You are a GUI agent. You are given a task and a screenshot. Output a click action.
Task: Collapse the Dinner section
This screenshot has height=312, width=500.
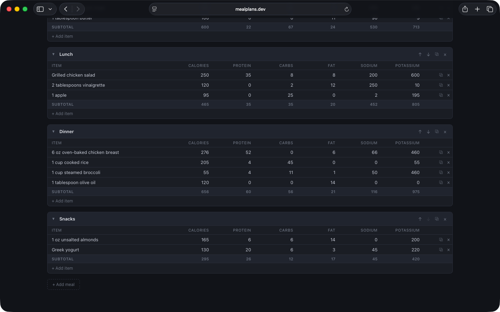53,132
